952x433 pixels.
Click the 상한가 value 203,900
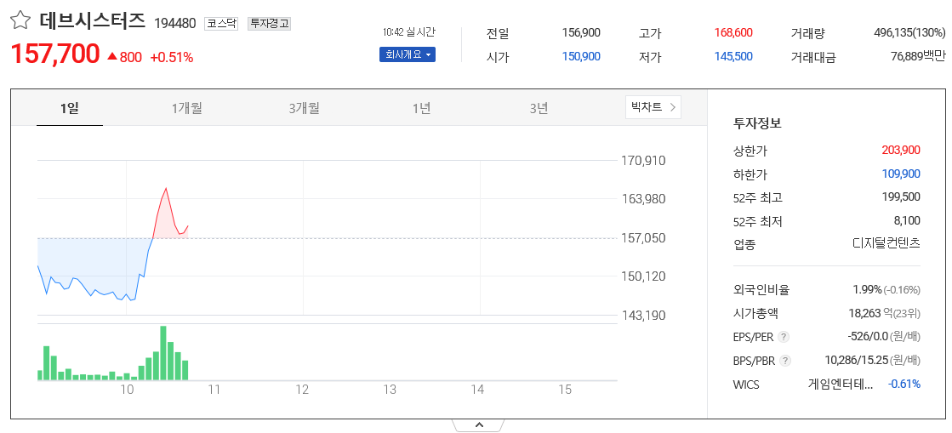click(x=901, y=150)
